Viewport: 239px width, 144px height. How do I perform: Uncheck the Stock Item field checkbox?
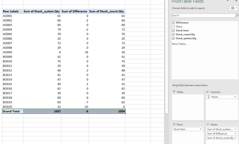coord(173,31)
